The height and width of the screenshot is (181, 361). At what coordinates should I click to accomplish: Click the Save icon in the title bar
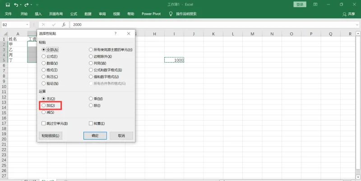click(8, 5)
